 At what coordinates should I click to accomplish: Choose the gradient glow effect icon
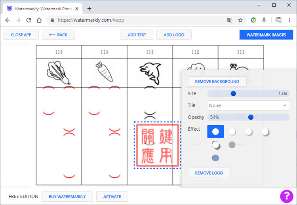pyautogui.click(x=215, y=158)
